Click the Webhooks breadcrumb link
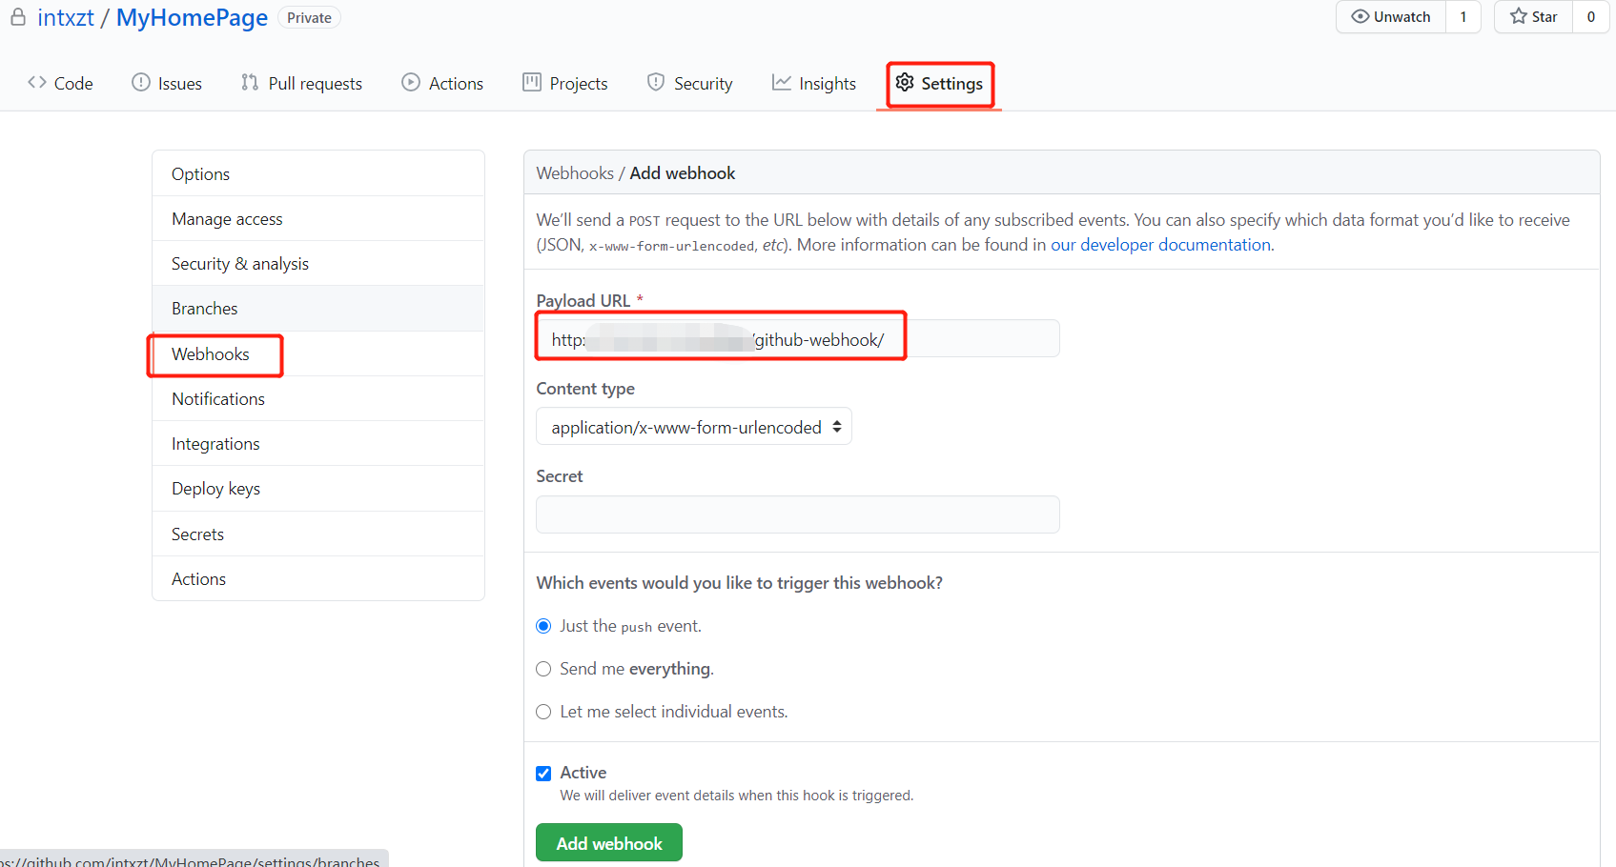Viewport: 1616px width, 867px height. pos(575,173)
